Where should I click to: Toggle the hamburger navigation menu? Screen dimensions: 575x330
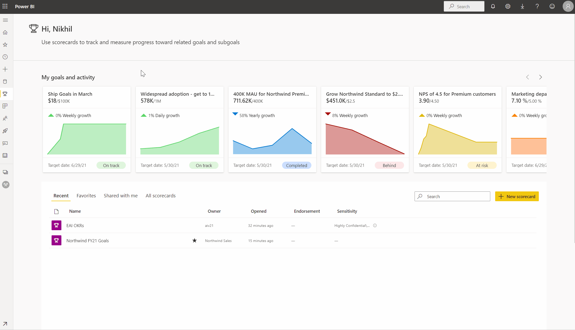tap(5, 20)
